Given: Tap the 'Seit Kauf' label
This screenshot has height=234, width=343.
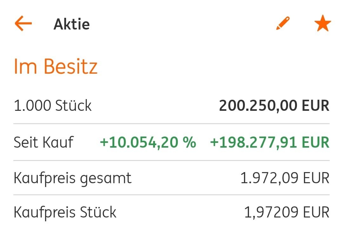Looking at the screenshot, I should pos(44,142).
